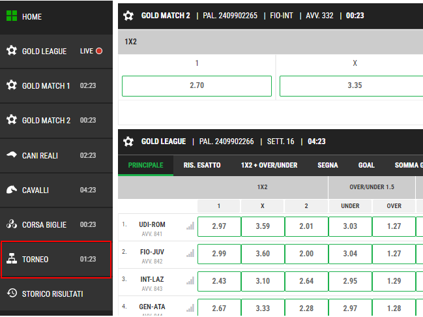Open Corsa Biglie marbles icon
The image size is (423, 317).
click(11, 224)
